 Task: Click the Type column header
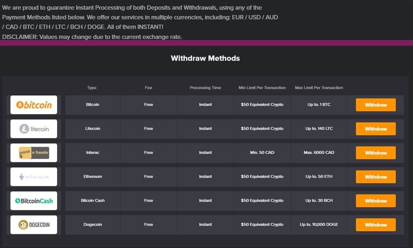click(92, 88)
